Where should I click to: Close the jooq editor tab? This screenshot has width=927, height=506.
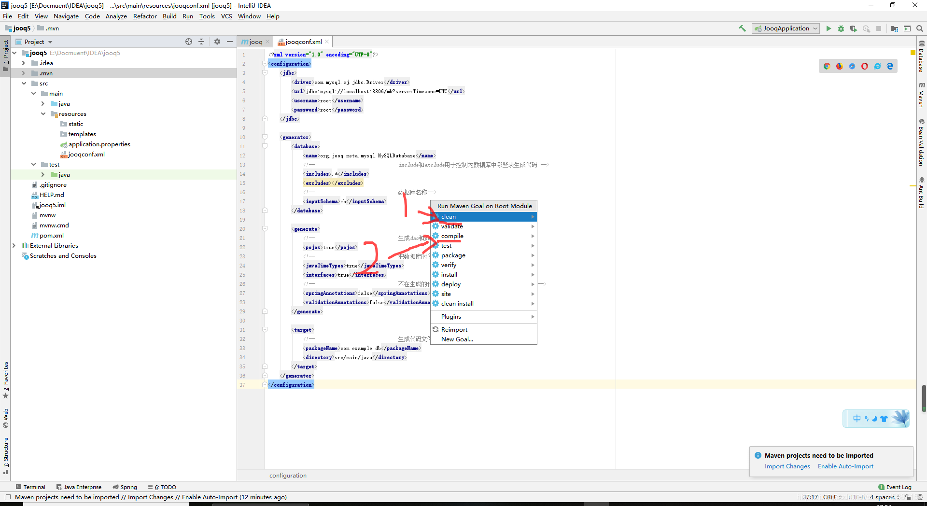pyautogui.click(x=267, y=42)
